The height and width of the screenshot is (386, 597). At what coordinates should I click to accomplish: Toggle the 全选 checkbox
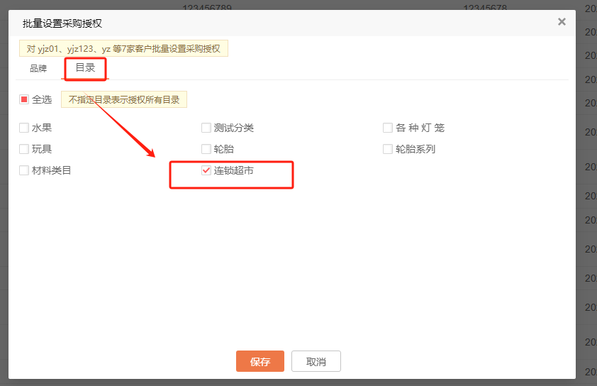24,99
